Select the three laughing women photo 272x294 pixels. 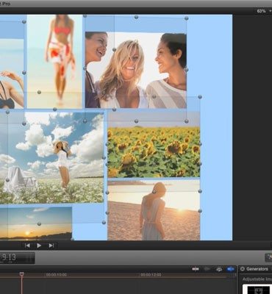136,70
